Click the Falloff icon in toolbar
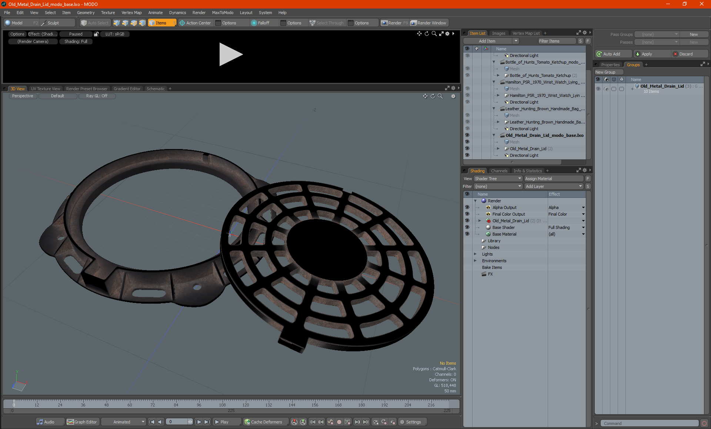This screenshot has width=711, height=429. coord(254,23)
